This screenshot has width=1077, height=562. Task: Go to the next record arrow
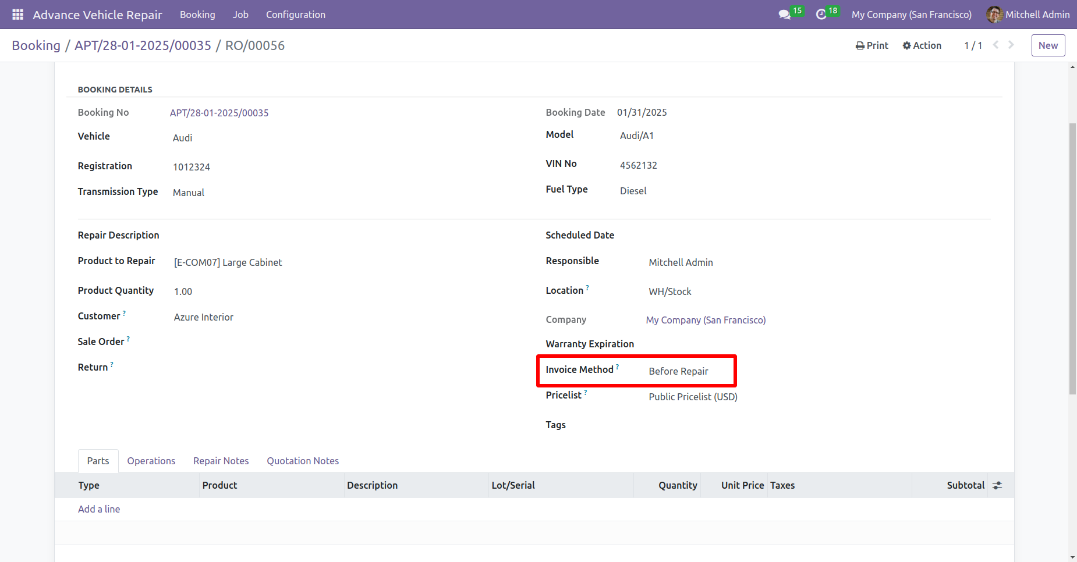pos(1011,45)
